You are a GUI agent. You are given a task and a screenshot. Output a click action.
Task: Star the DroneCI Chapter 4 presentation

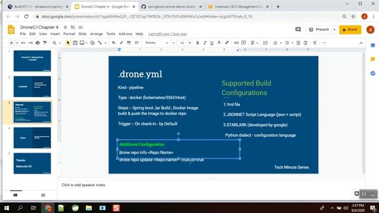click(x=65, y=27)
